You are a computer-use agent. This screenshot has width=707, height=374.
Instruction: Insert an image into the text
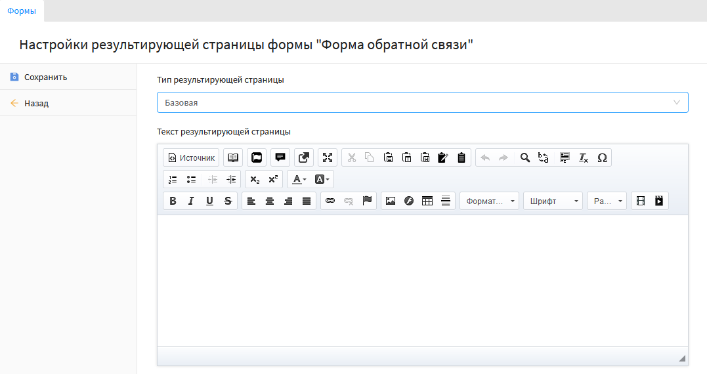(x=391, y=201)
